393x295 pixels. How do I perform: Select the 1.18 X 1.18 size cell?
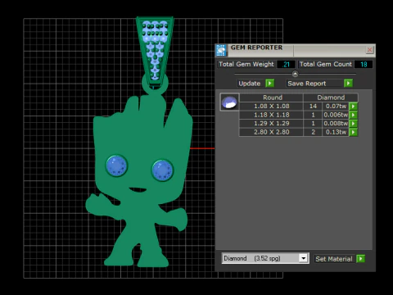272,115
